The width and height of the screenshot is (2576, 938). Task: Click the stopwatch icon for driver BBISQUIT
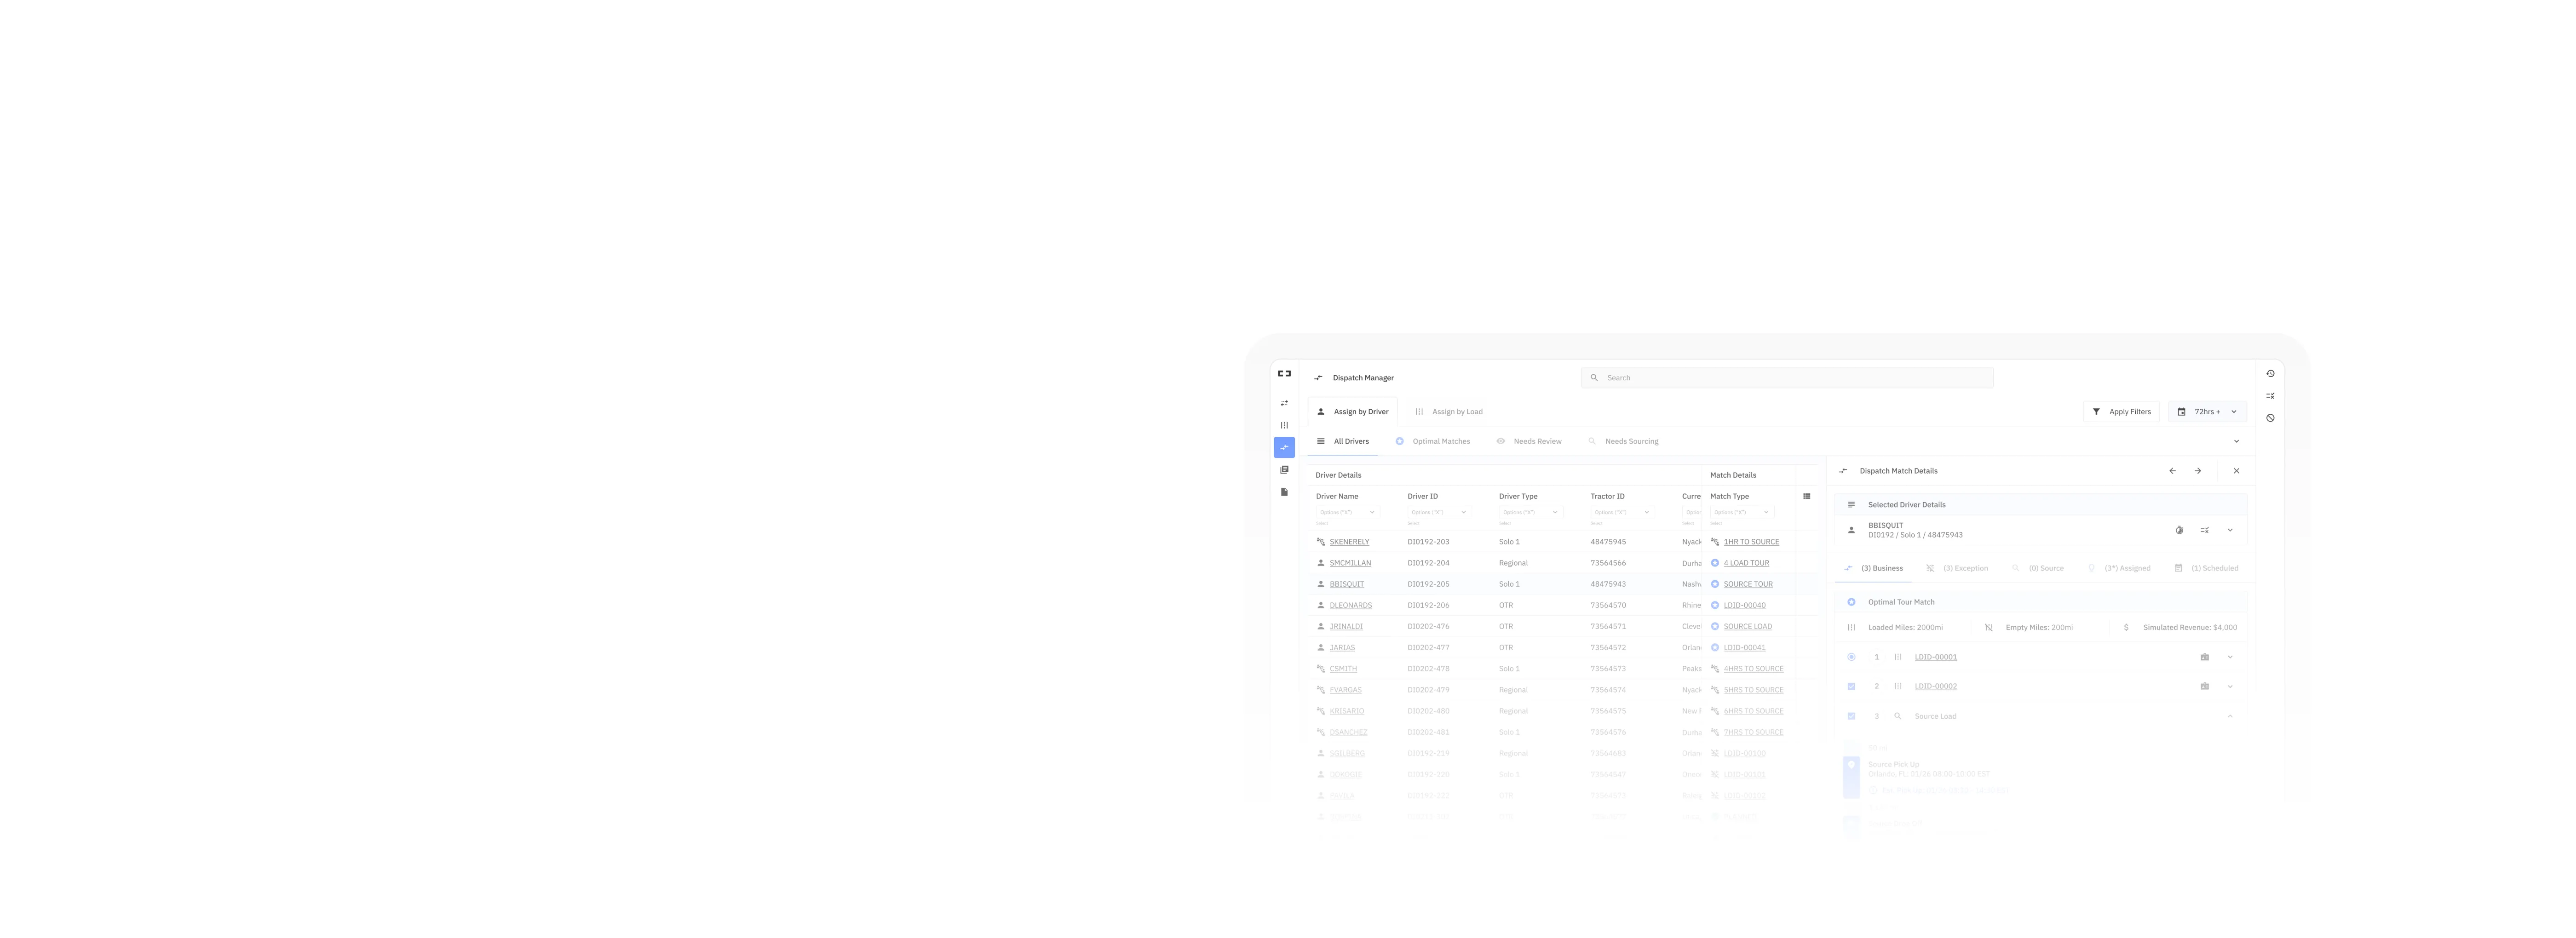(2179, 530)
